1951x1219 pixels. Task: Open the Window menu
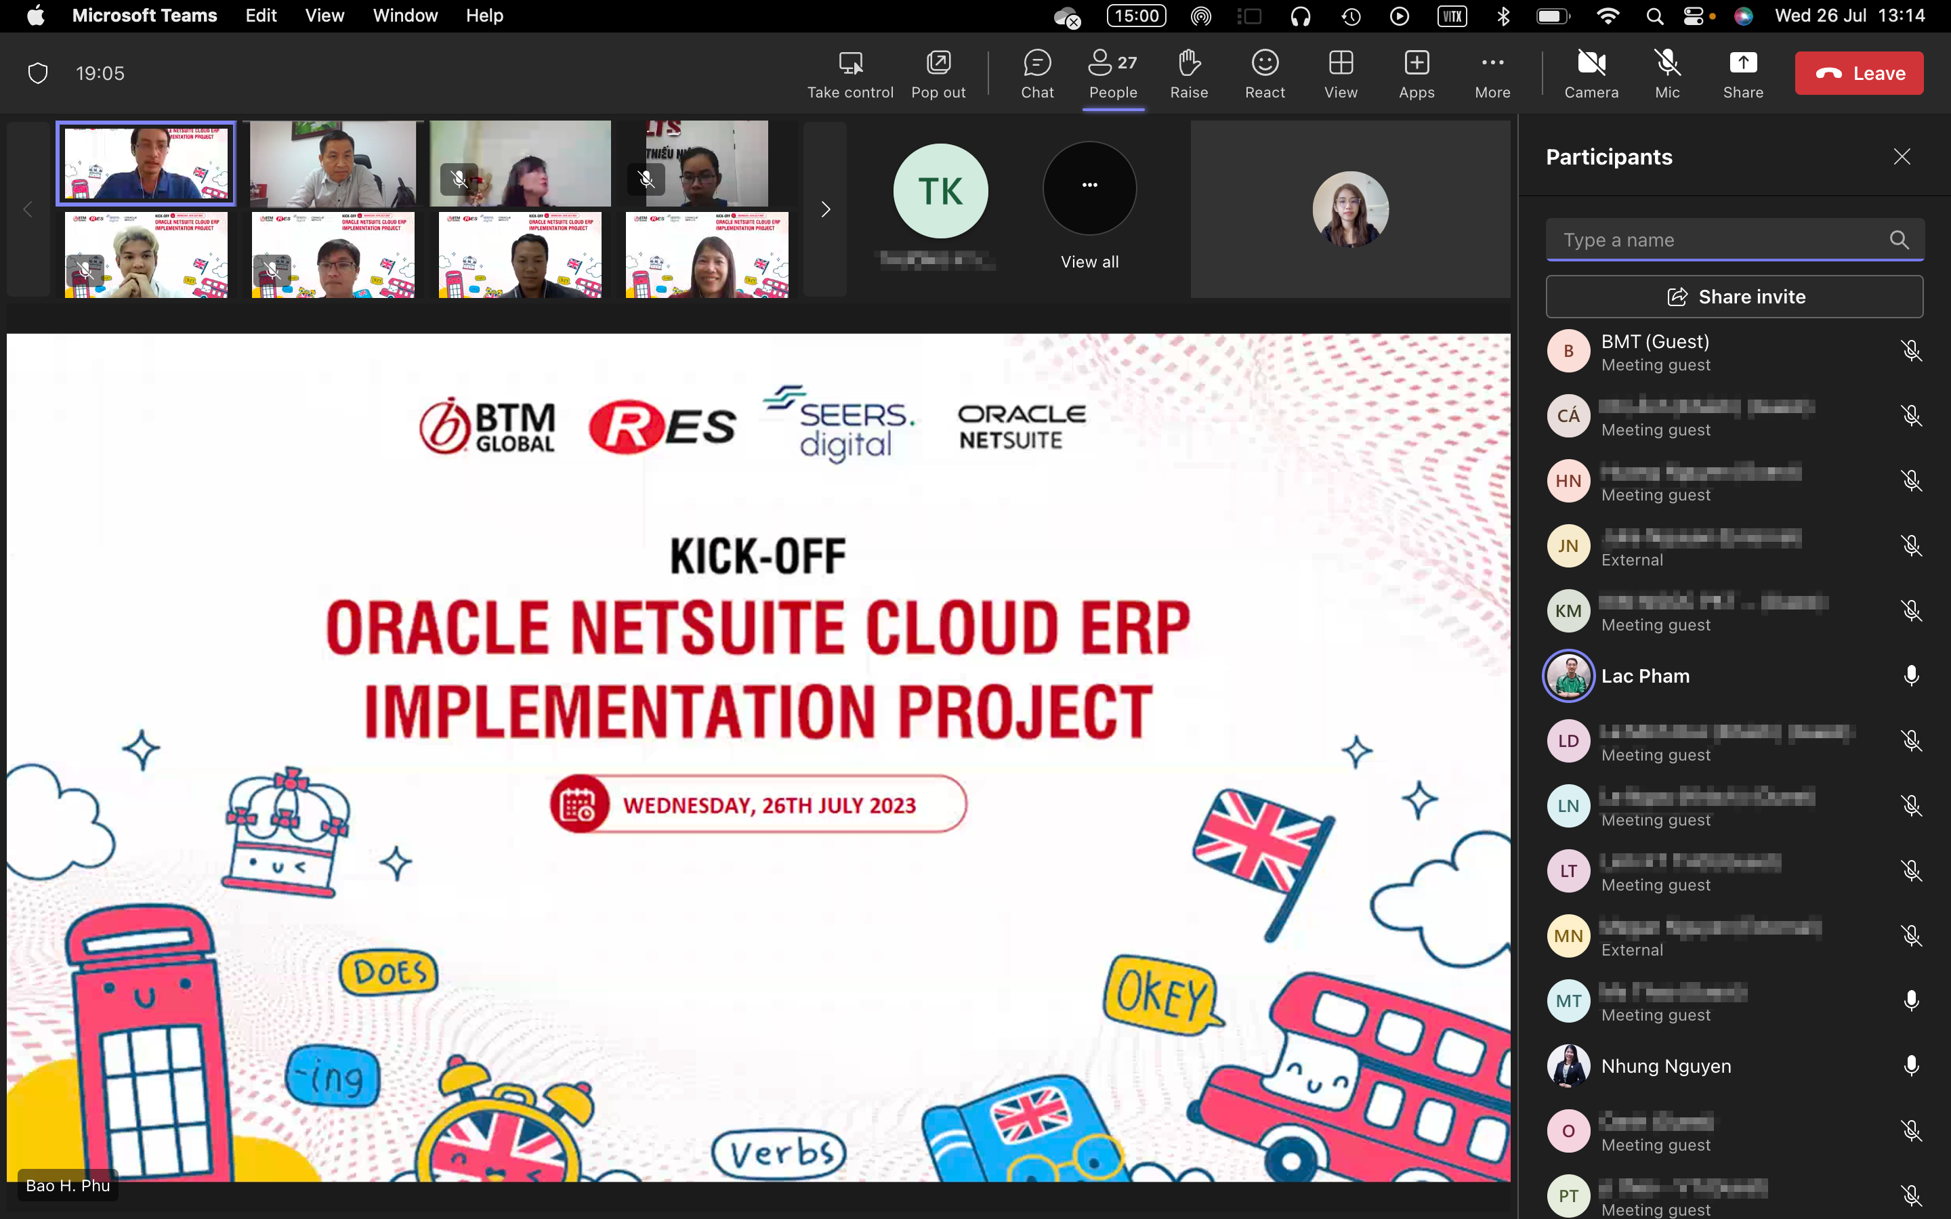click(404, 16)
